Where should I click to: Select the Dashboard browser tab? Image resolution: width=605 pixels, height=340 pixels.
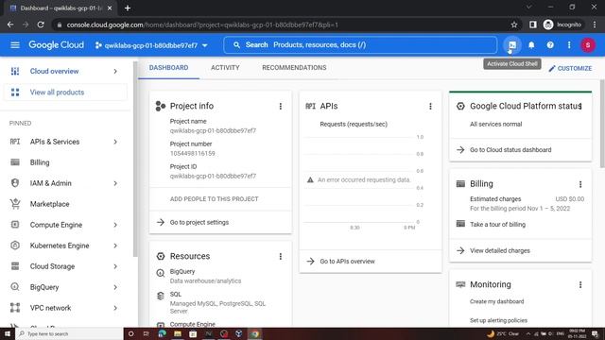(x=60, y=8)
